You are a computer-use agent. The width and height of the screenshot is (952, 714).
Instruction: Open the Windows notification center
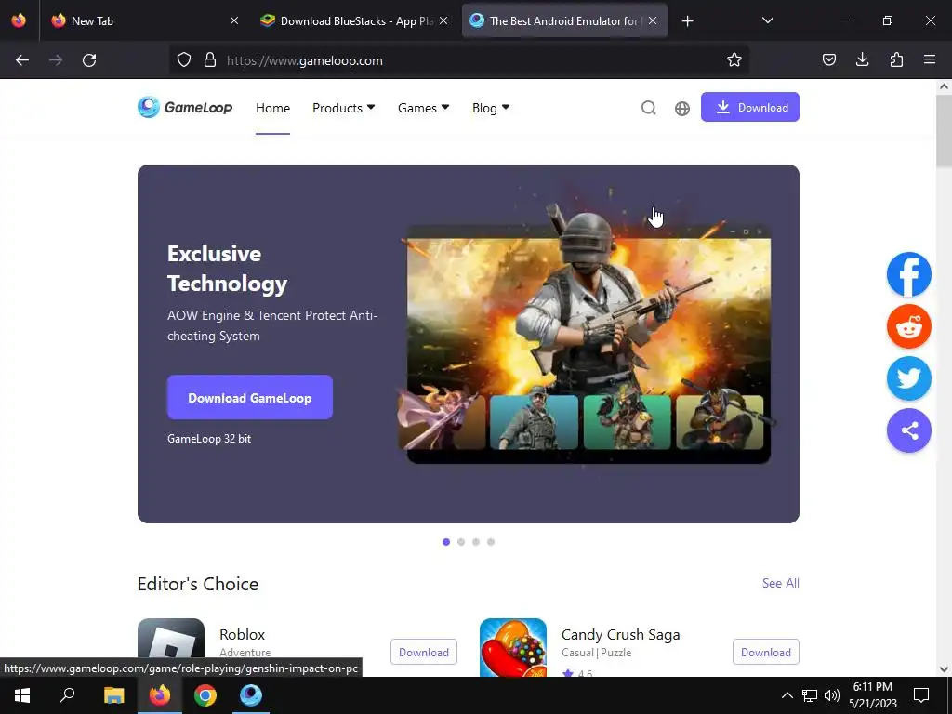pos(921,695)
